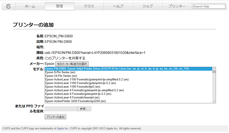Switch to the プリンター tab
The height and width of the screenshot is (133, 229).
(x=177, y=6)
